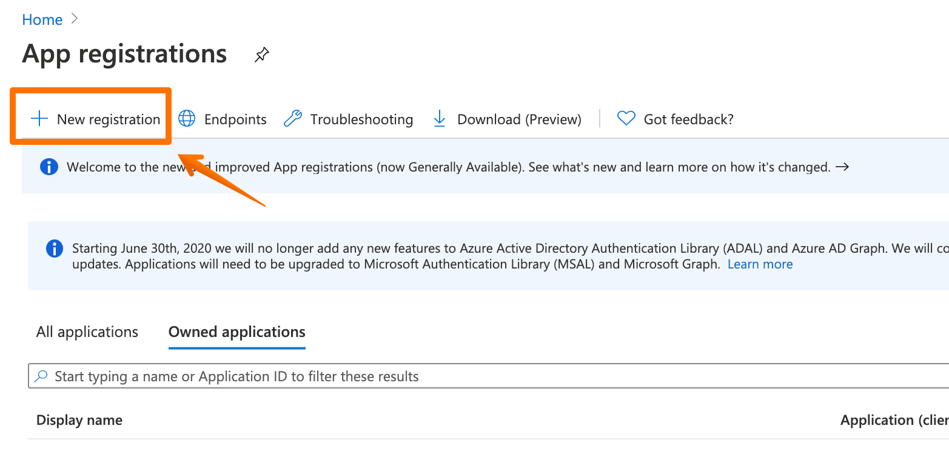949x457 pixels.
Task: Click the Display name column header
Action: coord(79,420)
